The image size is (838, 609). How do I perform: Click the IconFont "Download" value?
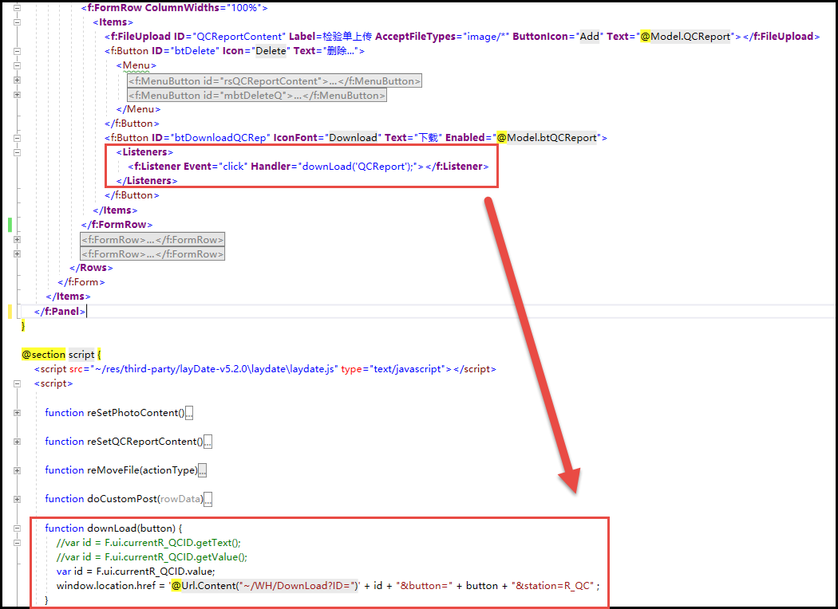pyautogui.click(x=353, y=138)
